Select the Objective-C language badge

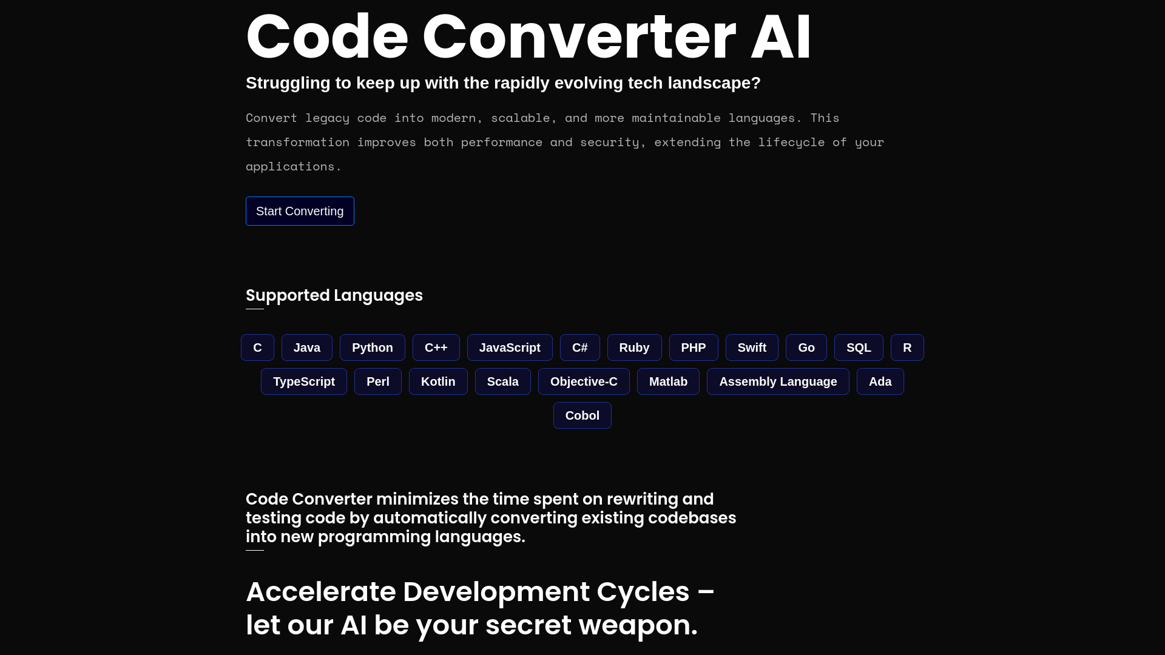[583, 381]
